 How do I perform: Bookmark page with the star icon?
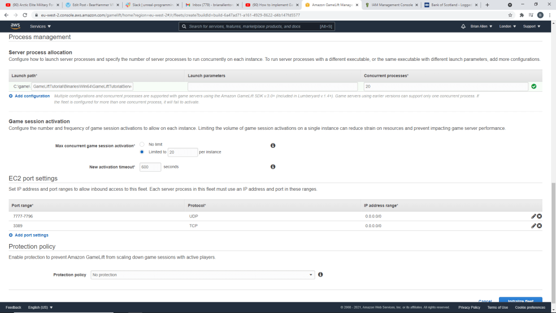510,15
